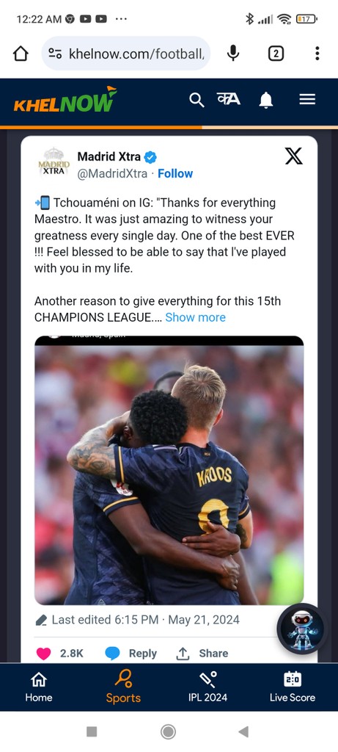The height and width of the screenshot is (752, 338).
Task: Tap the browser home icon
Action: click(21, 54)
